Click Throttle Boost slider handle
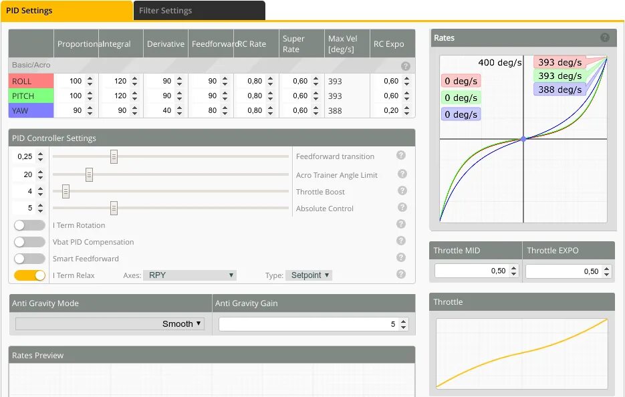 [66, 192]
